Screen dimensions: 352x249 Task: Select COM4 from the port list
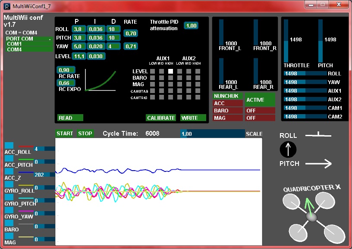pyautogui.click(x=14, y=50)
